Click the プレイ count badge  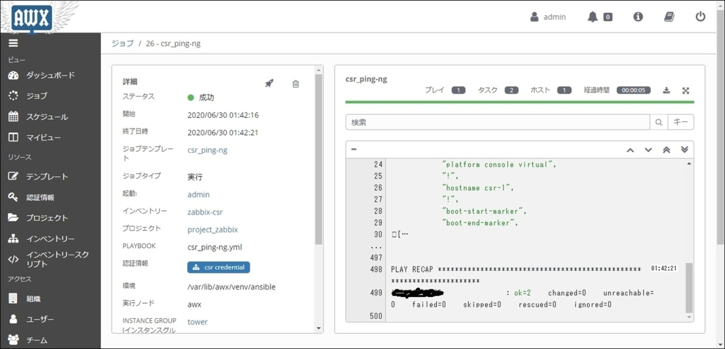click(x=458, y=90)
